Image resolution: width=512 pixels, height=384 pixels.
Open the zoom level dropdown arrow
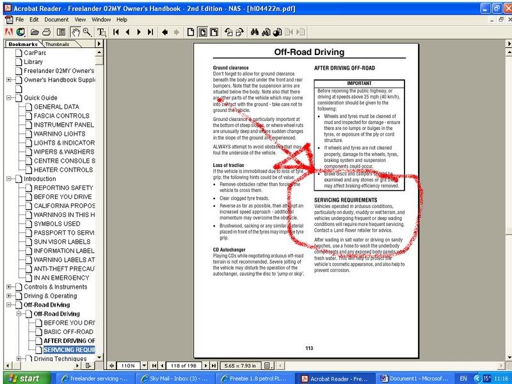pos(144,365)
